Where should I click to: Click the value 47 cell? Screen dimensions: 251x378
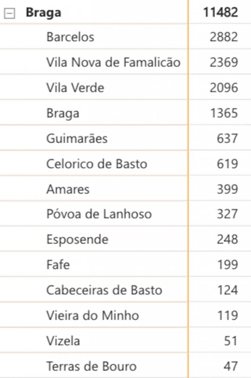(x=230, y=366)
